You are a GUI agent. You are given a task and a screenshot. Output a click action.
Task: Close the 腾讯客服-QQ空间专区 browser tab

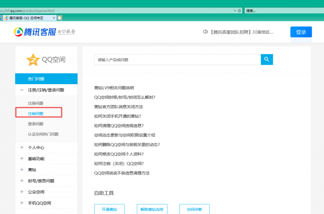(54, 18)
